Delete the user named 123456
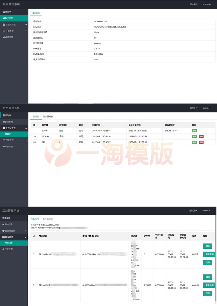 click(x=201, y=136)
